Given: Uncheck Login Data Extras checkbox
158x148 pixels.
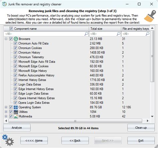Looking at the screenshot, I should (15, 84).
